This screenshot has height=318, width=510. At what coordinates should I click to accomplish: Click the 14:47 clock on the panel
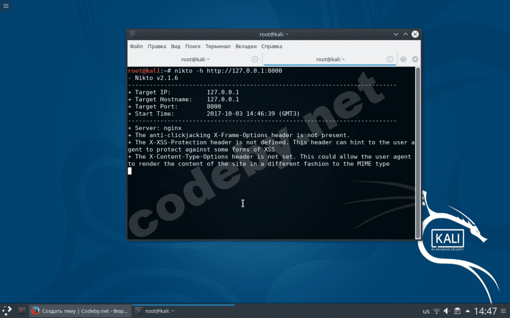tap(485, 311)
